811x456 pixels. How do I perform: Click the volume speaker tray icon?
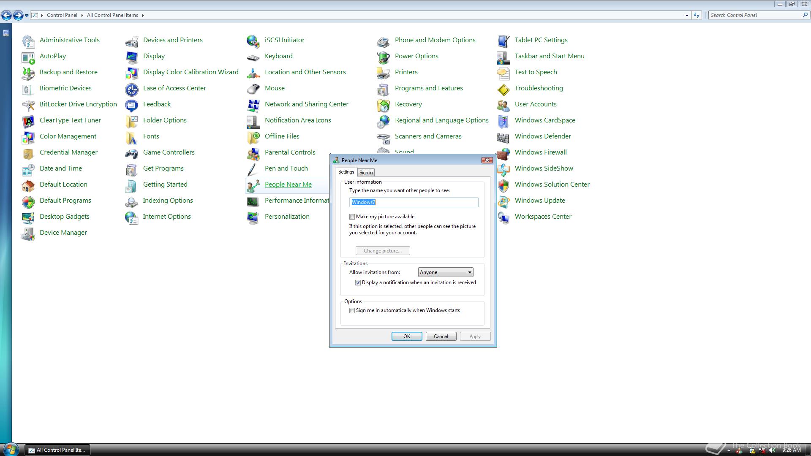[x=773, y=450]
